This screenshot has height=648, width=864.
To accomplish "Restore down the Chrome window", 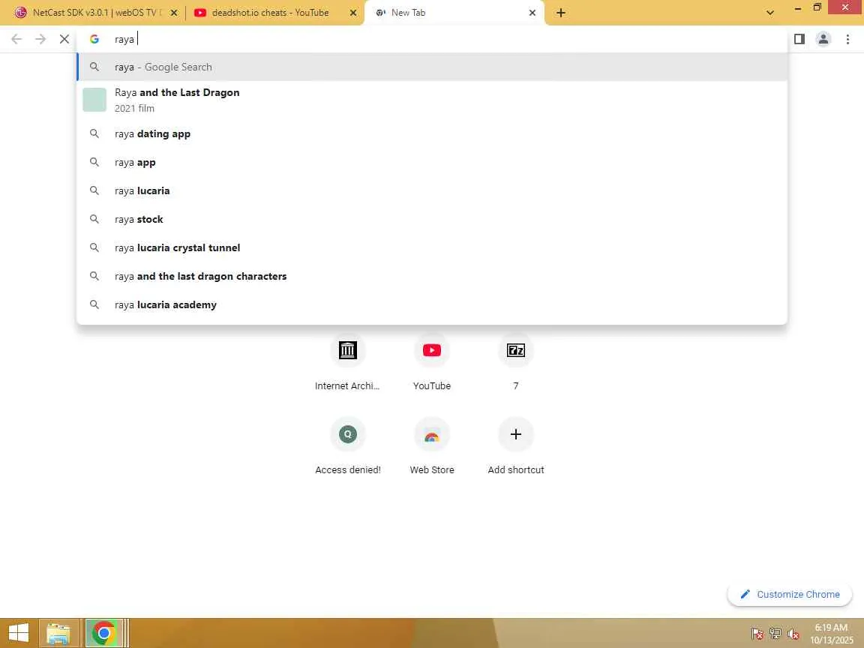I will (817, 7).
